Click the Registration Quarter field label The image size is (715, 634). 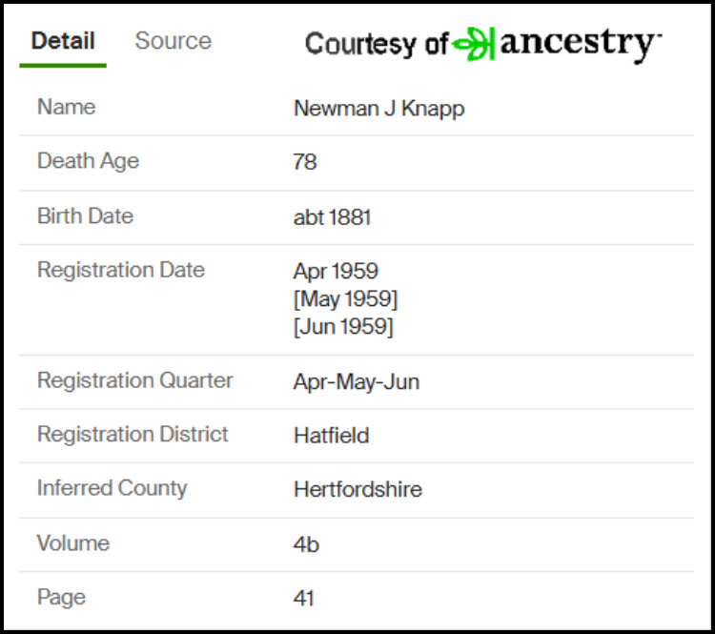pyautogui.click(x=135, y=380)
